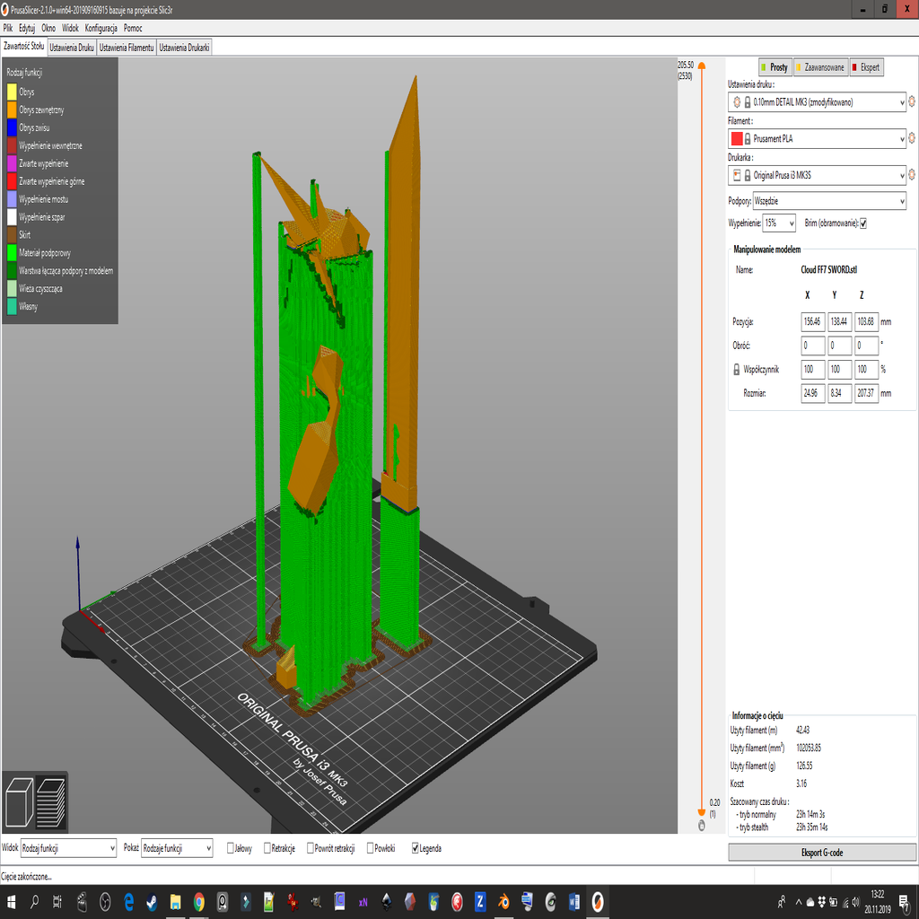Uncheck the Legenda checkbox
The width and height of the screenshot is (919, 919).
(x=415, y=848)
